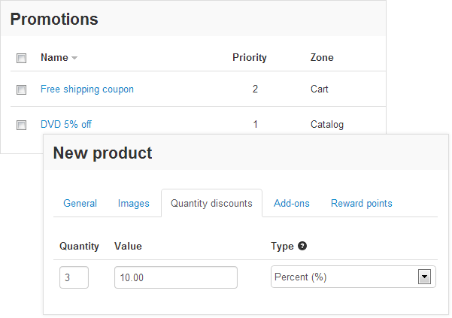Select the Percent (%) type combo box

(x=353, y=277)
